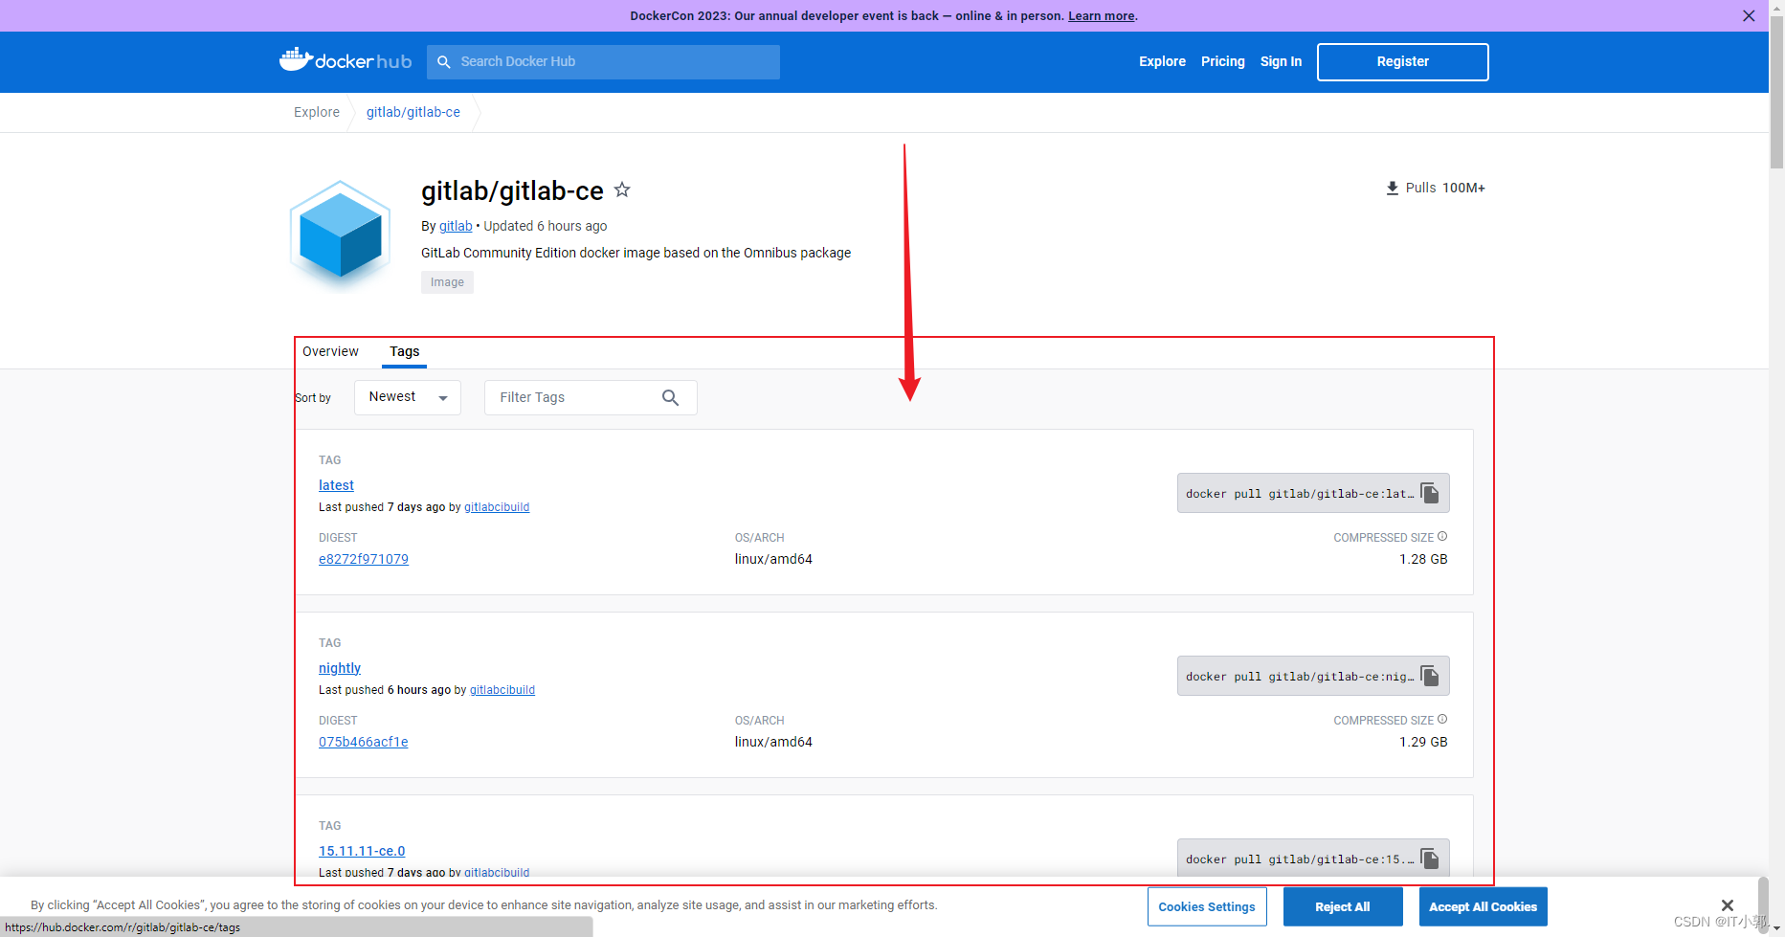Open Explore in the top navigation
The image size is (1785, 937).
coord(1162,61)
